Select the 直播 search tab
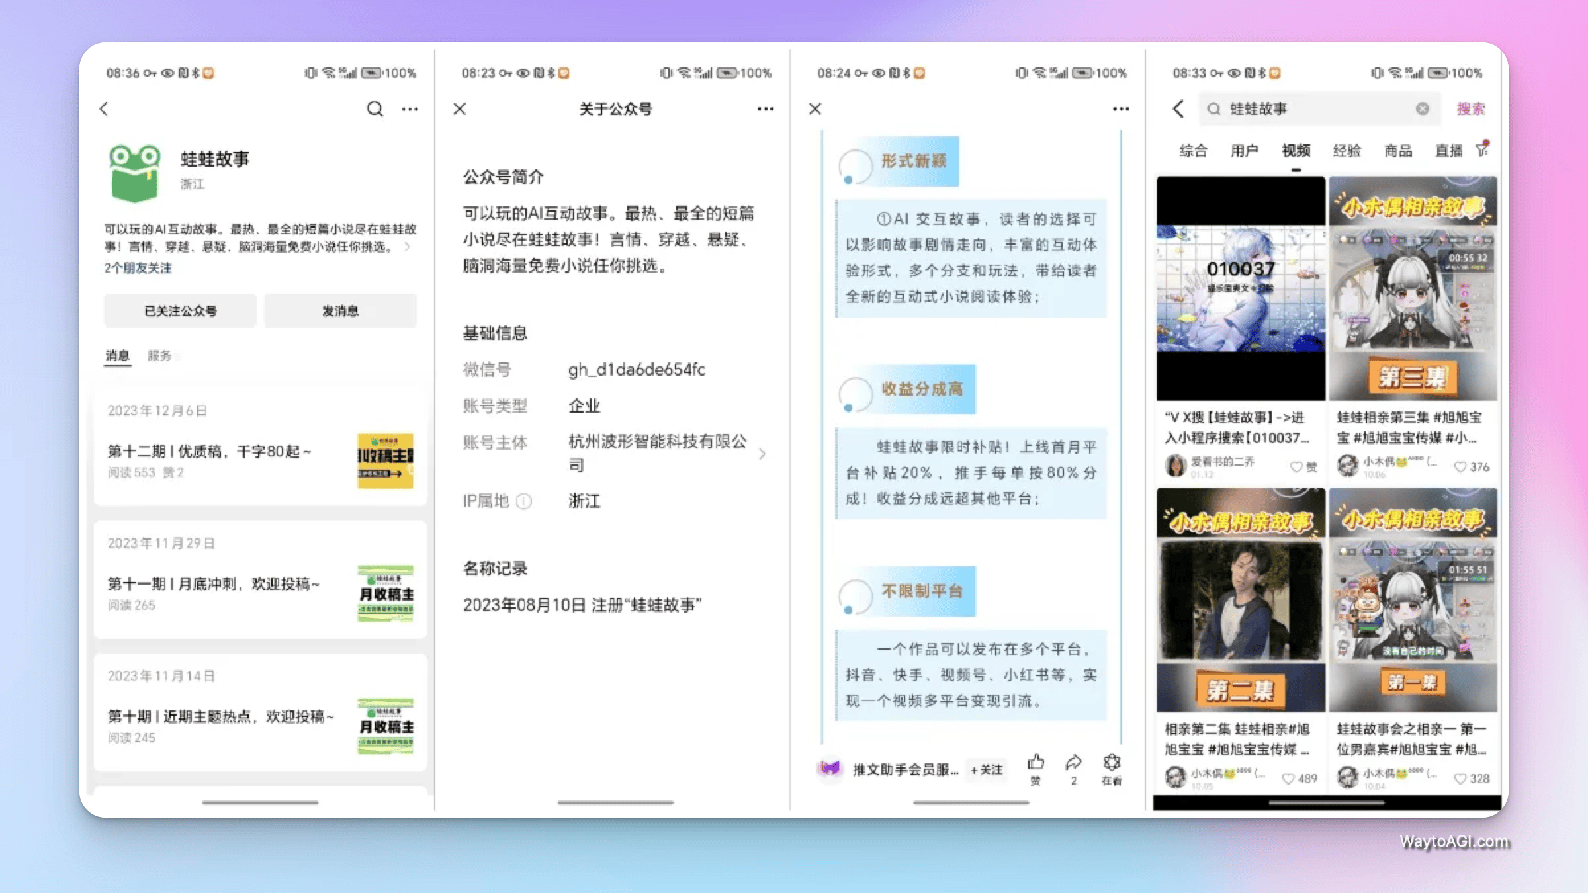Image resolution: width=1588 pixels, height=893 pixels. click(x=1448, y=151)
